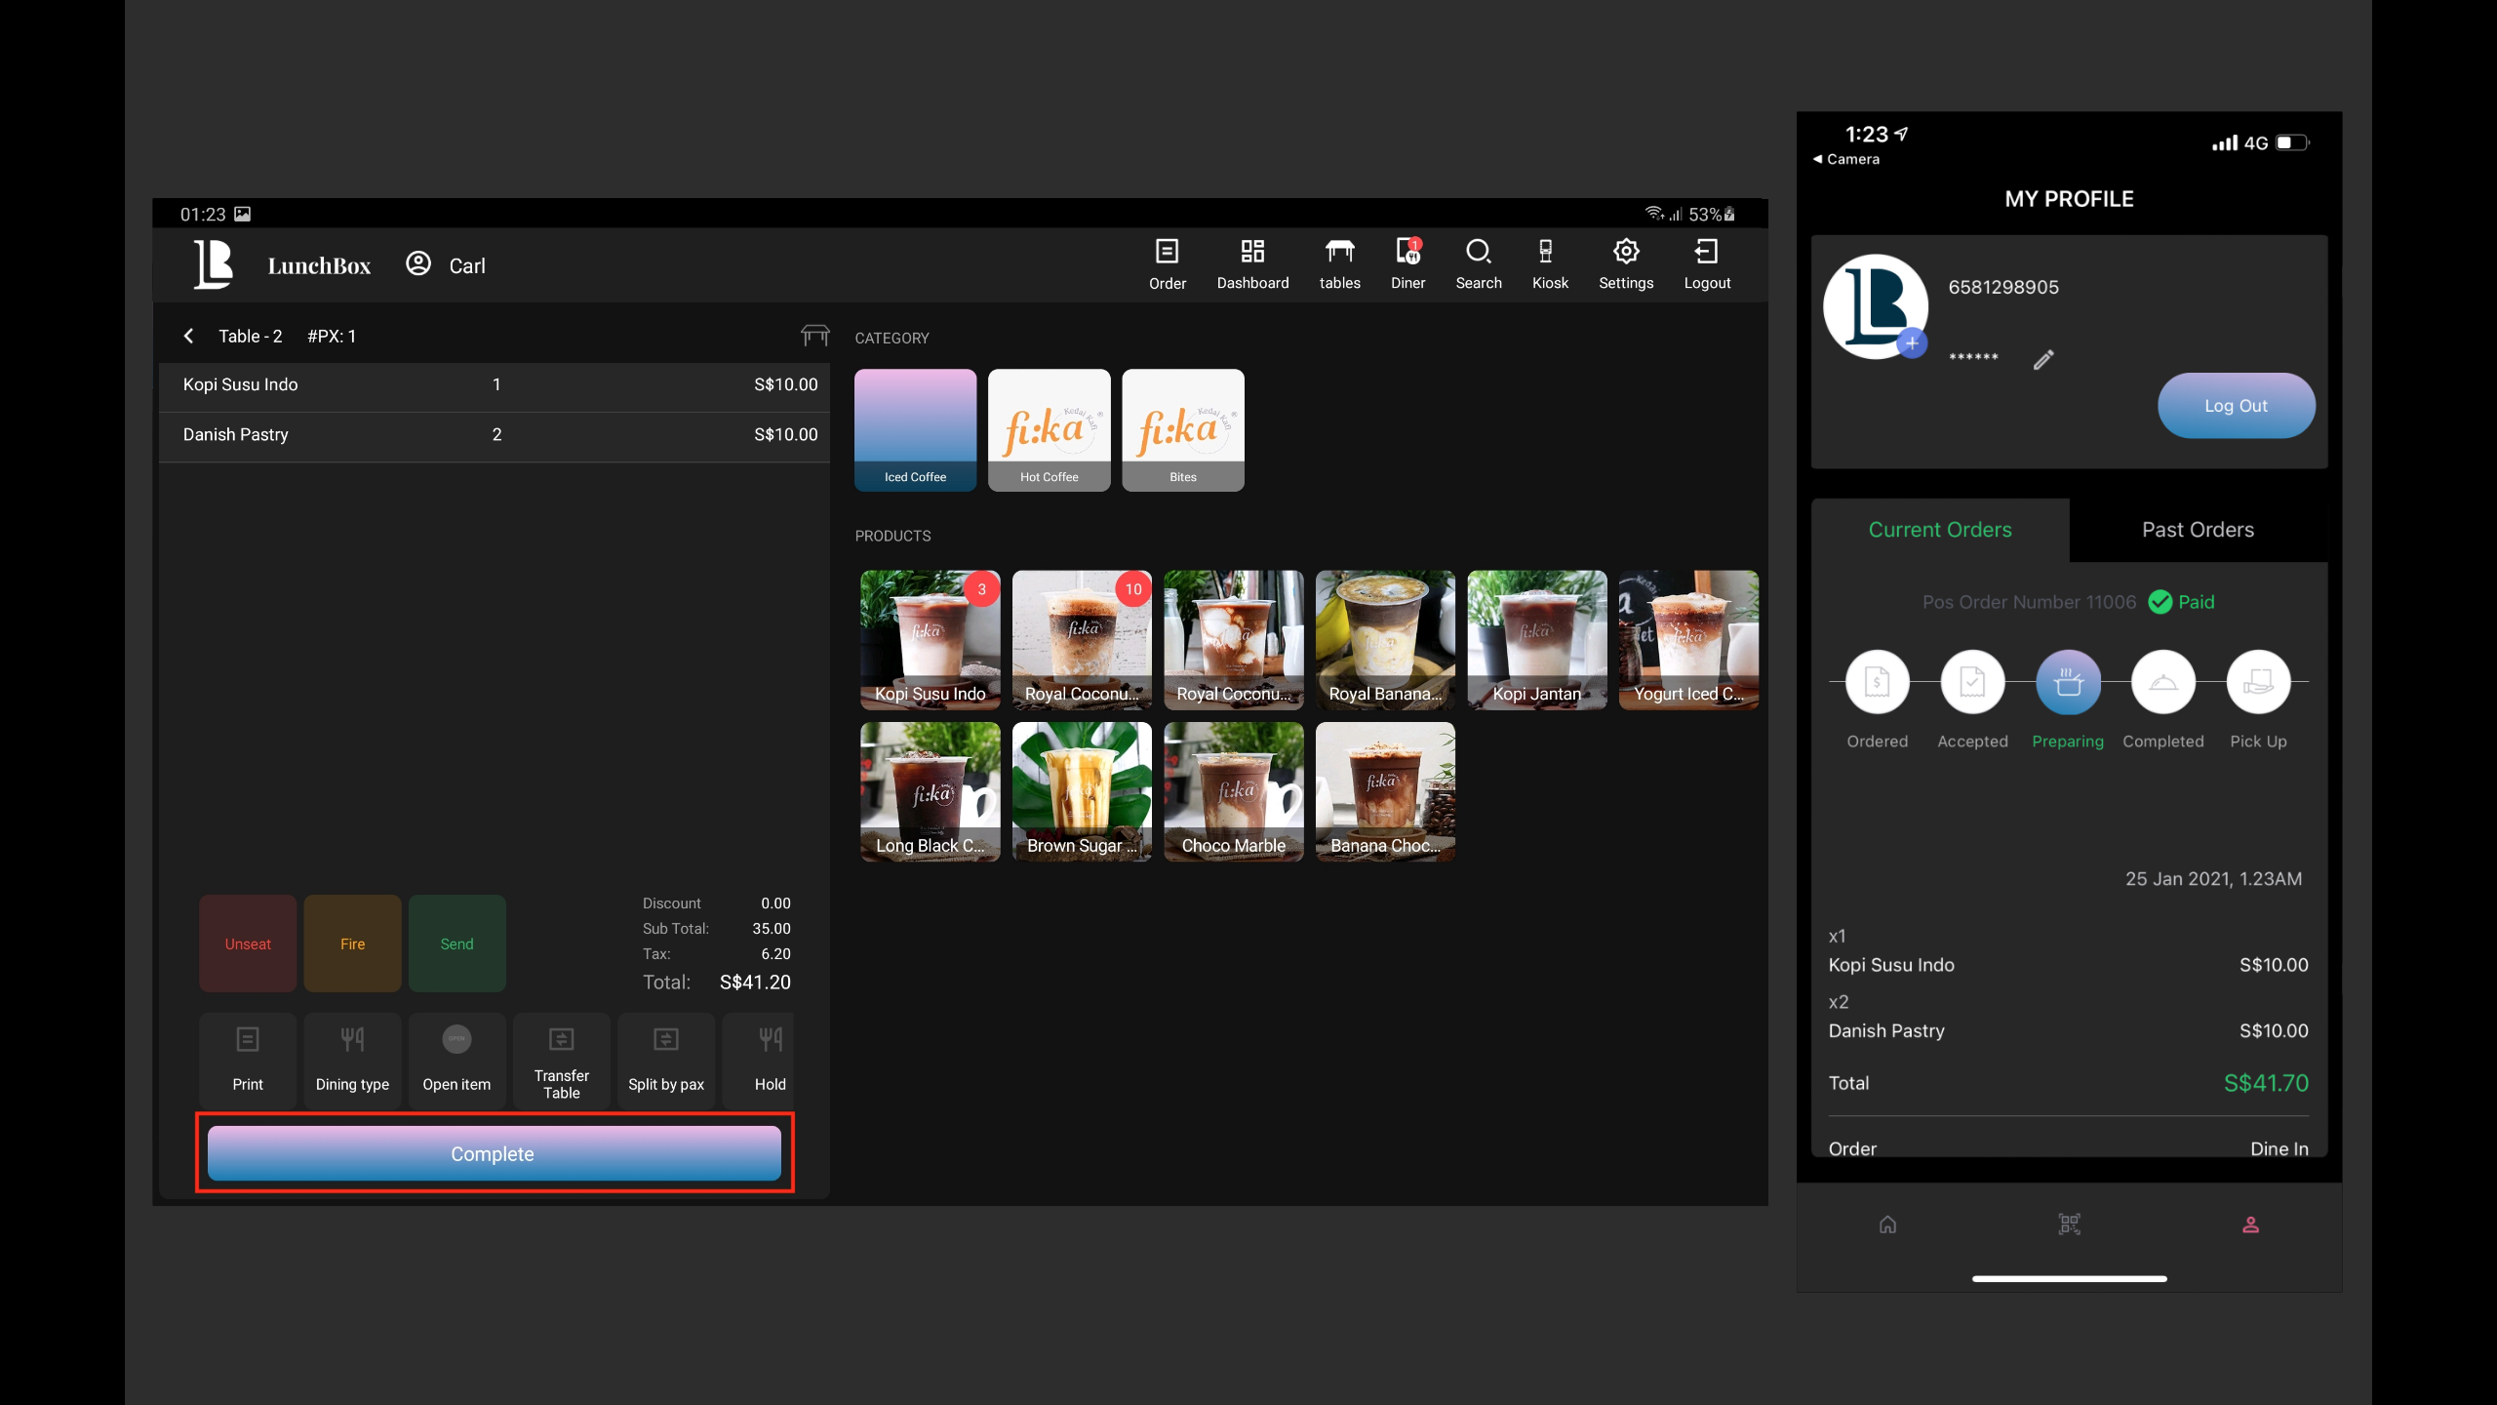Open the Dining type selector

coord(352,1060)
